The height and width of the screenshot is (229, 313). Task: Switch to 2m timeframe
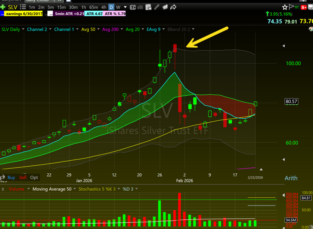[41, 8]
